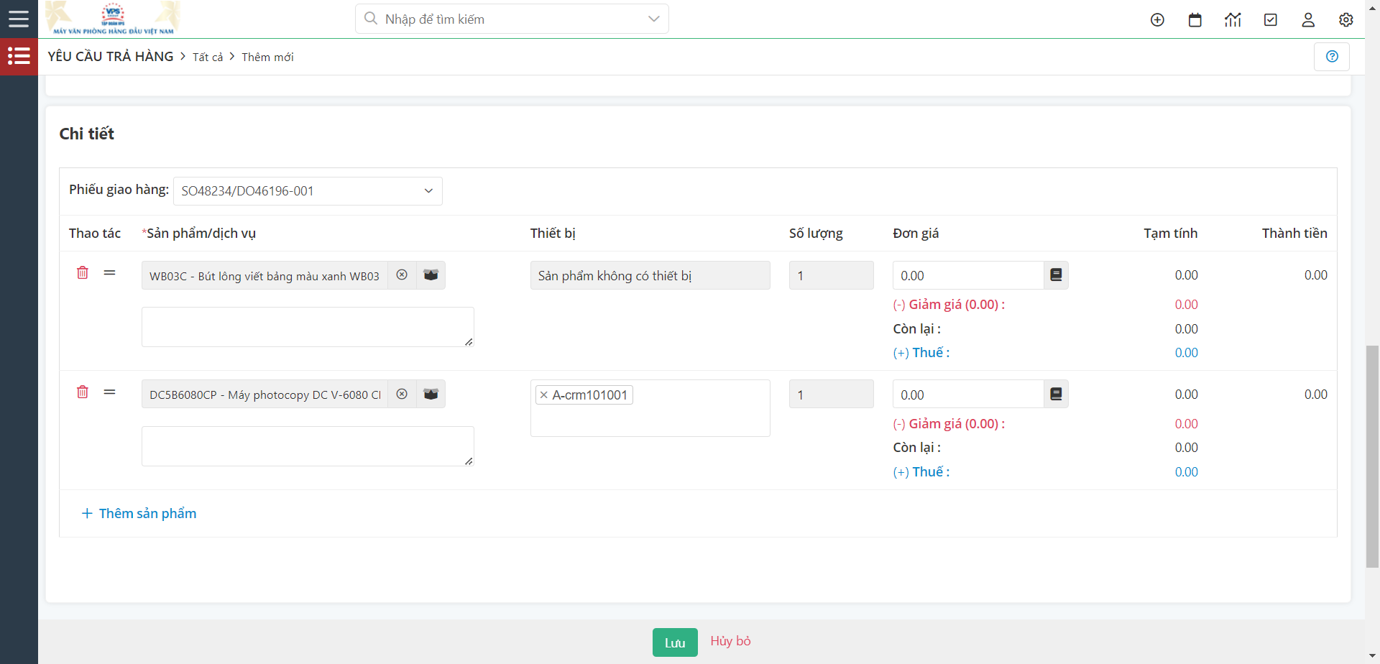Go to Tất cả breadcrumb
The width and height of the screenshot is (1380, 664).
point(208,57)
